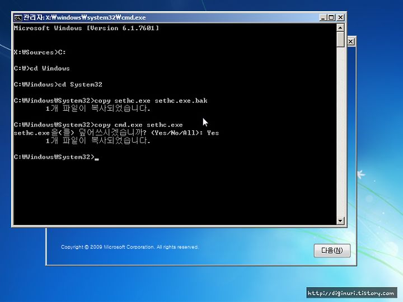This screenshot has width=403, height=302.
Task: Click the 'copy sethc.exe sethc.exe.bak' line
Action: tap(110, 101)
